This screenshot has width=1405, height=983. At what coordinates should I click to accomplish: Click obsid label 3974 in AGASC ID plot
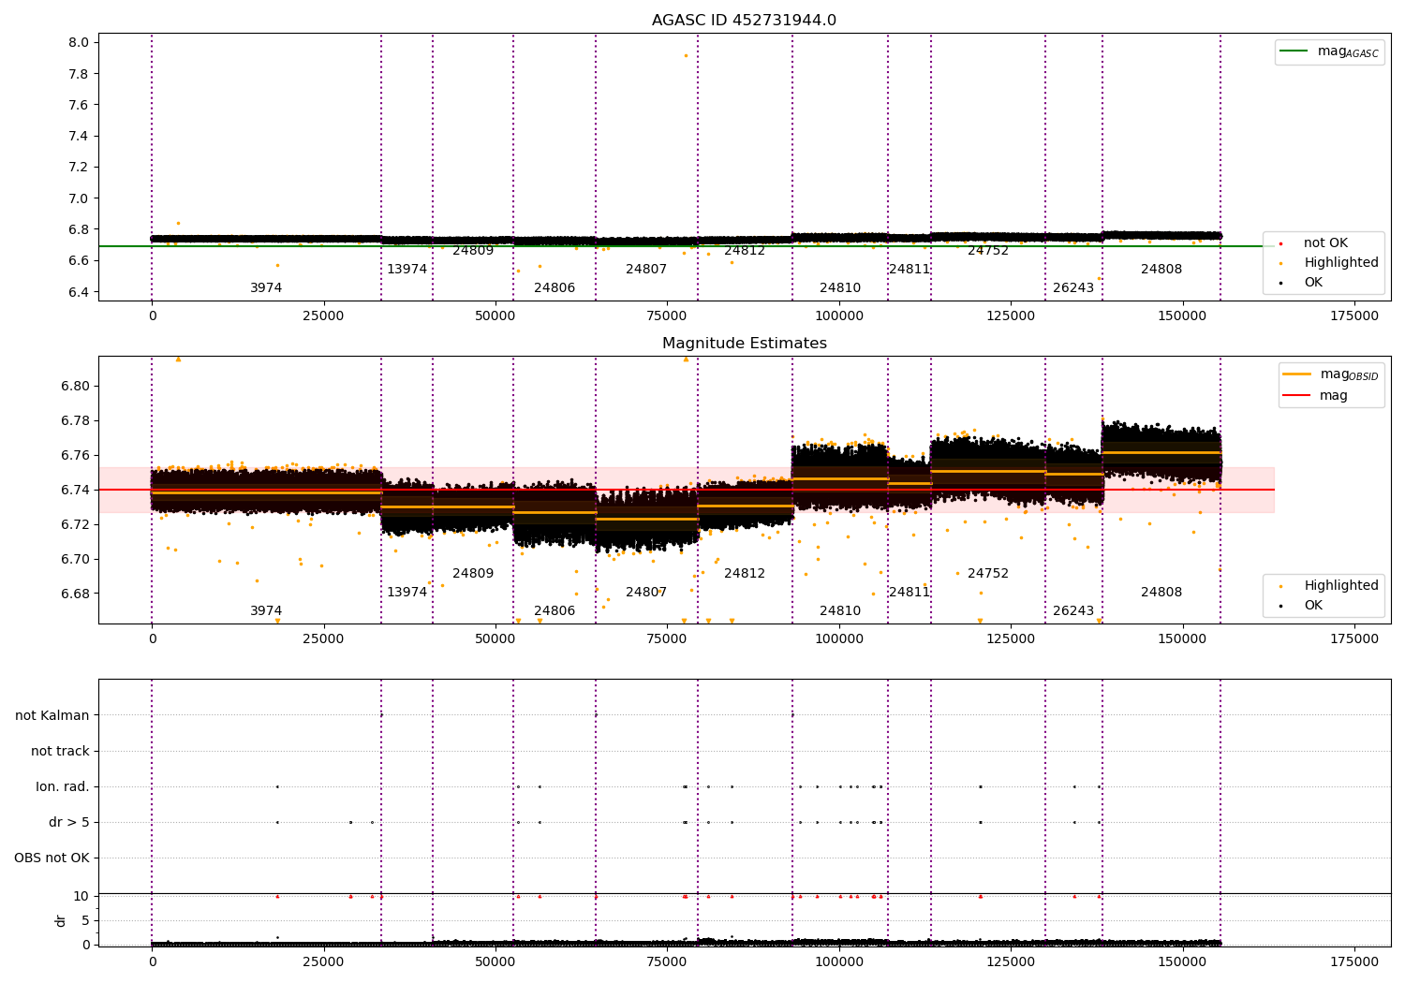(x=266, y=287)
